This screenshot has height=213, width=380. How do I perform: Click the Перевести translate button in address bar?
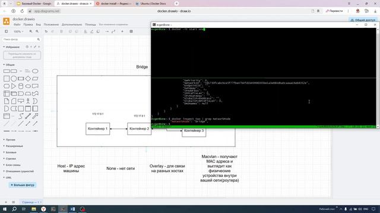click(x=334, y=11)
